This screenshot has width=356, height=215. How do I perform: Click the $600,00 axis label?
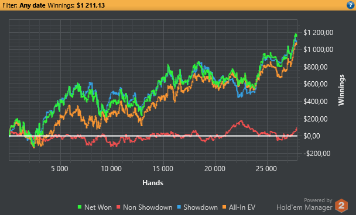316,84
